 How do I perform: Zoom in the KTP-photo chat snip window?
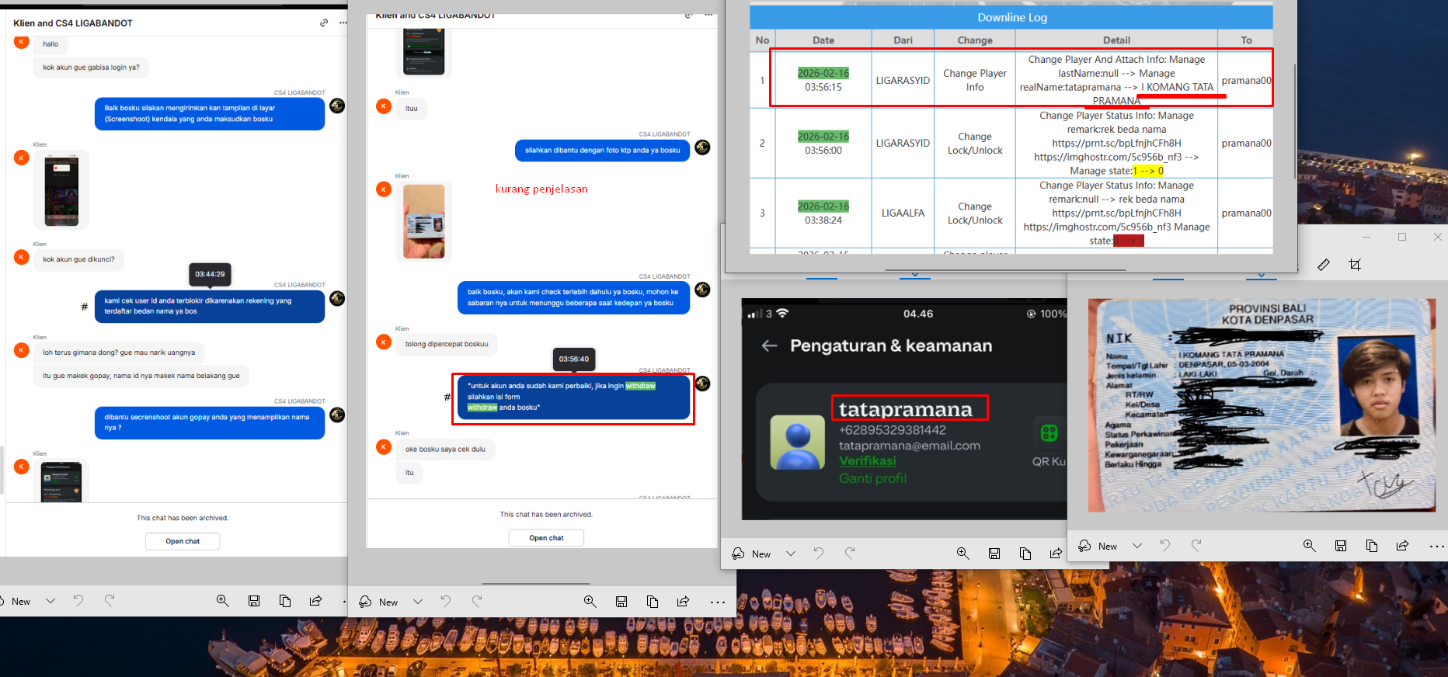590,602
